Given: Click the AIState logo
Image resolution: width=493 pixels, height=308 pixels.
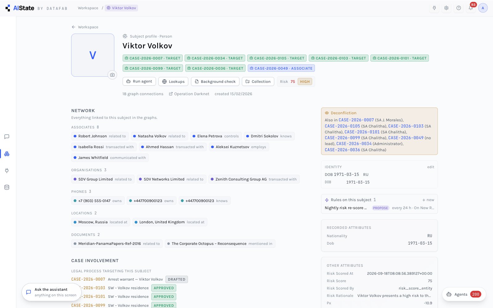Looking at the screenshot, I should click(x=20, y=8).
